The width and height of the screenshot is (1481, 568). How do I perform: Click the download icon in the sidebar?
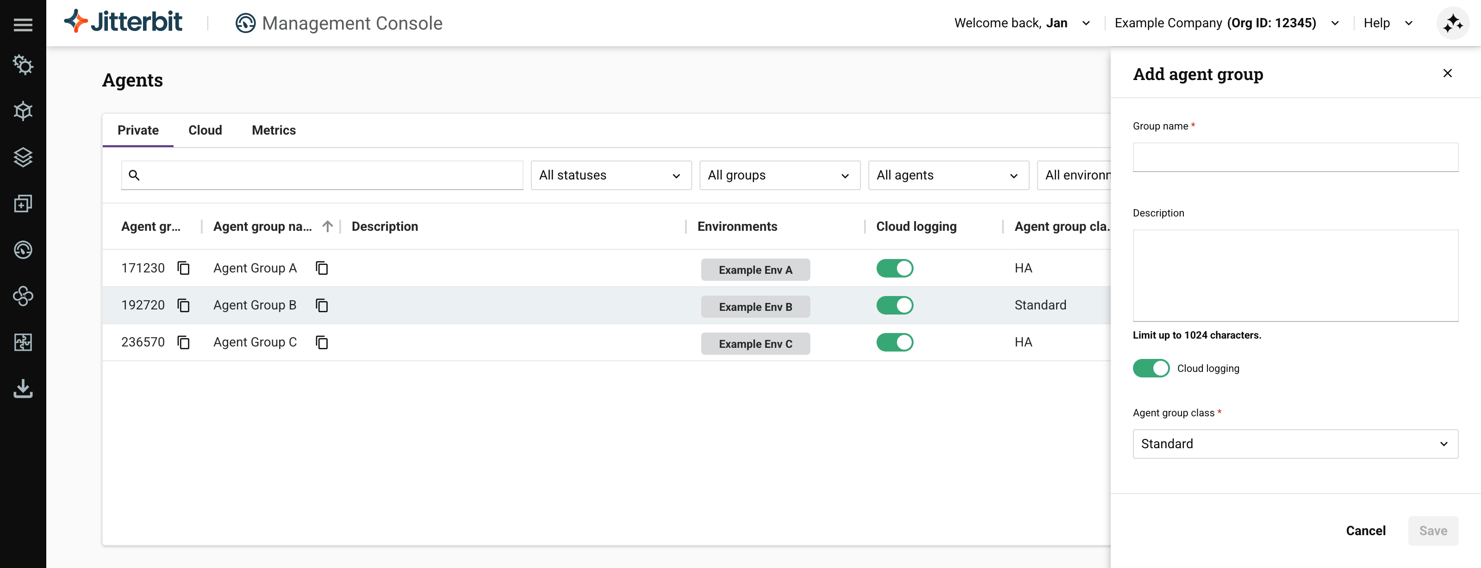pos(23,388)
